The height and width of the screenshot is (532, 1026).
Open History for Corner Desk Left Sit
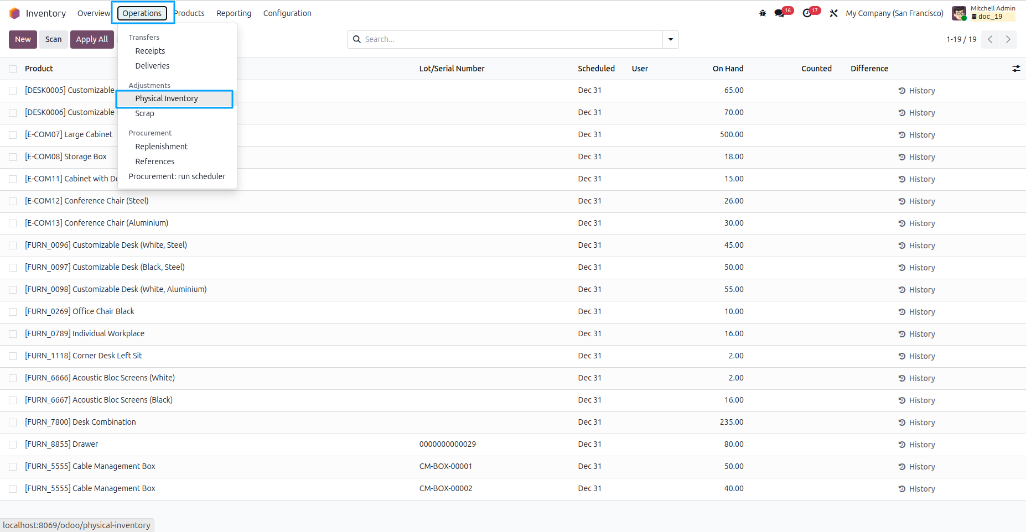click(x=916, y=356)
